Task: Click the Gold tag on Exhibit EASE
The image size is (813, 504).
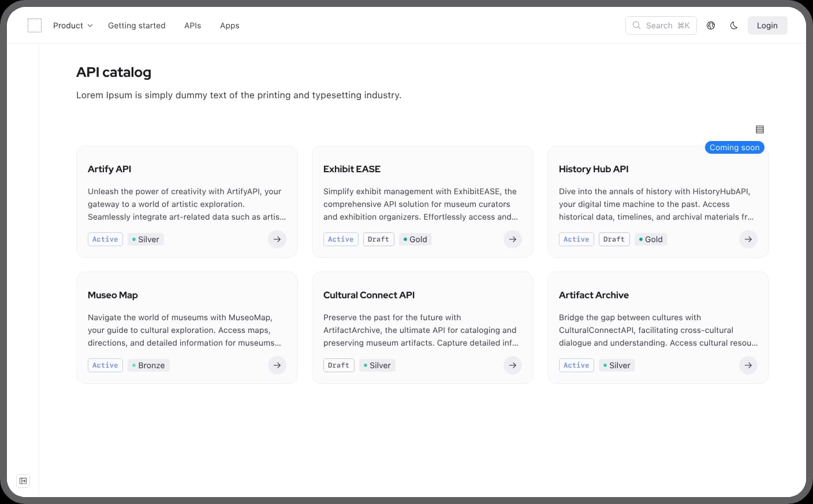Action: 415,239
